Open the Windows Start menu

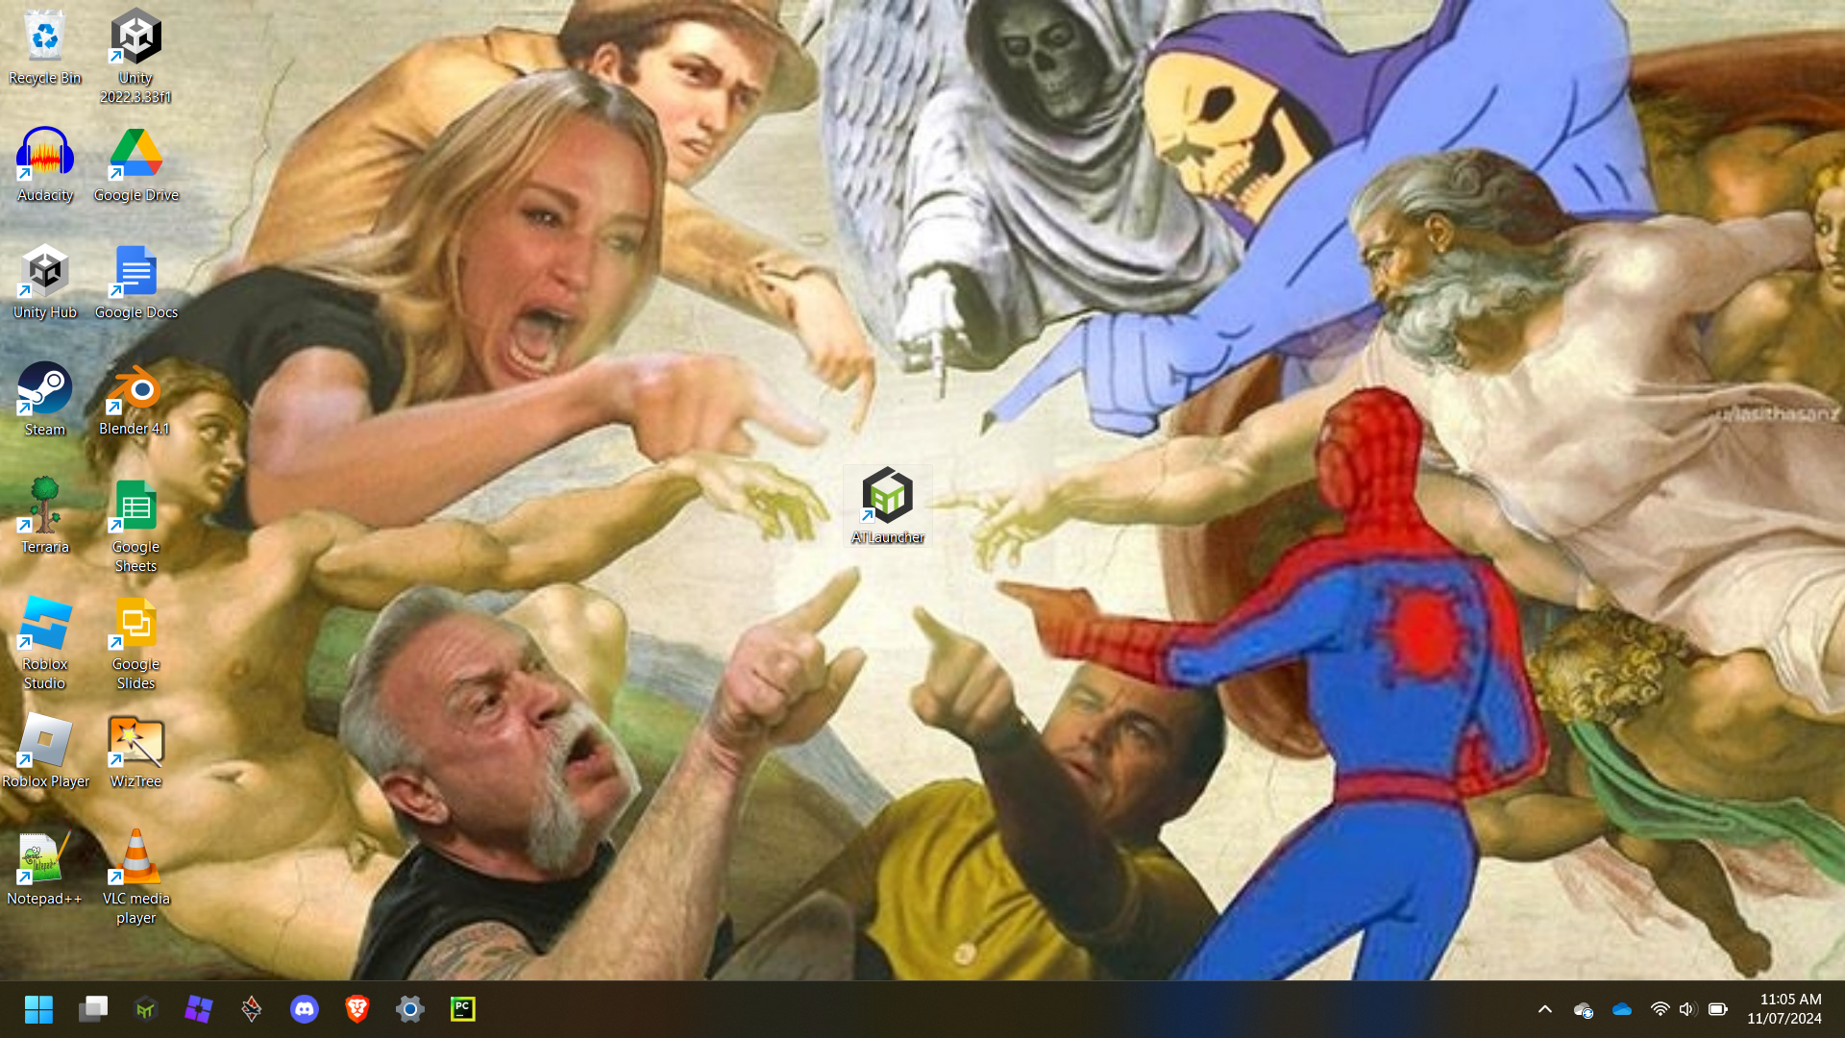pos(38,1009)
